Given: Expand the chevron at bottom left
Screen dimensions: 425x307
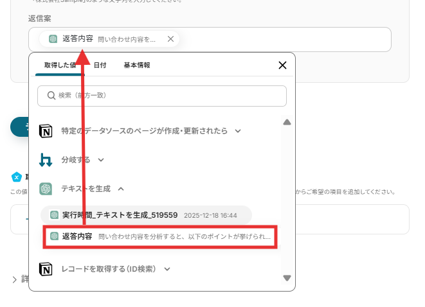Looking at the screenshot, I should (x=15, y=279).
